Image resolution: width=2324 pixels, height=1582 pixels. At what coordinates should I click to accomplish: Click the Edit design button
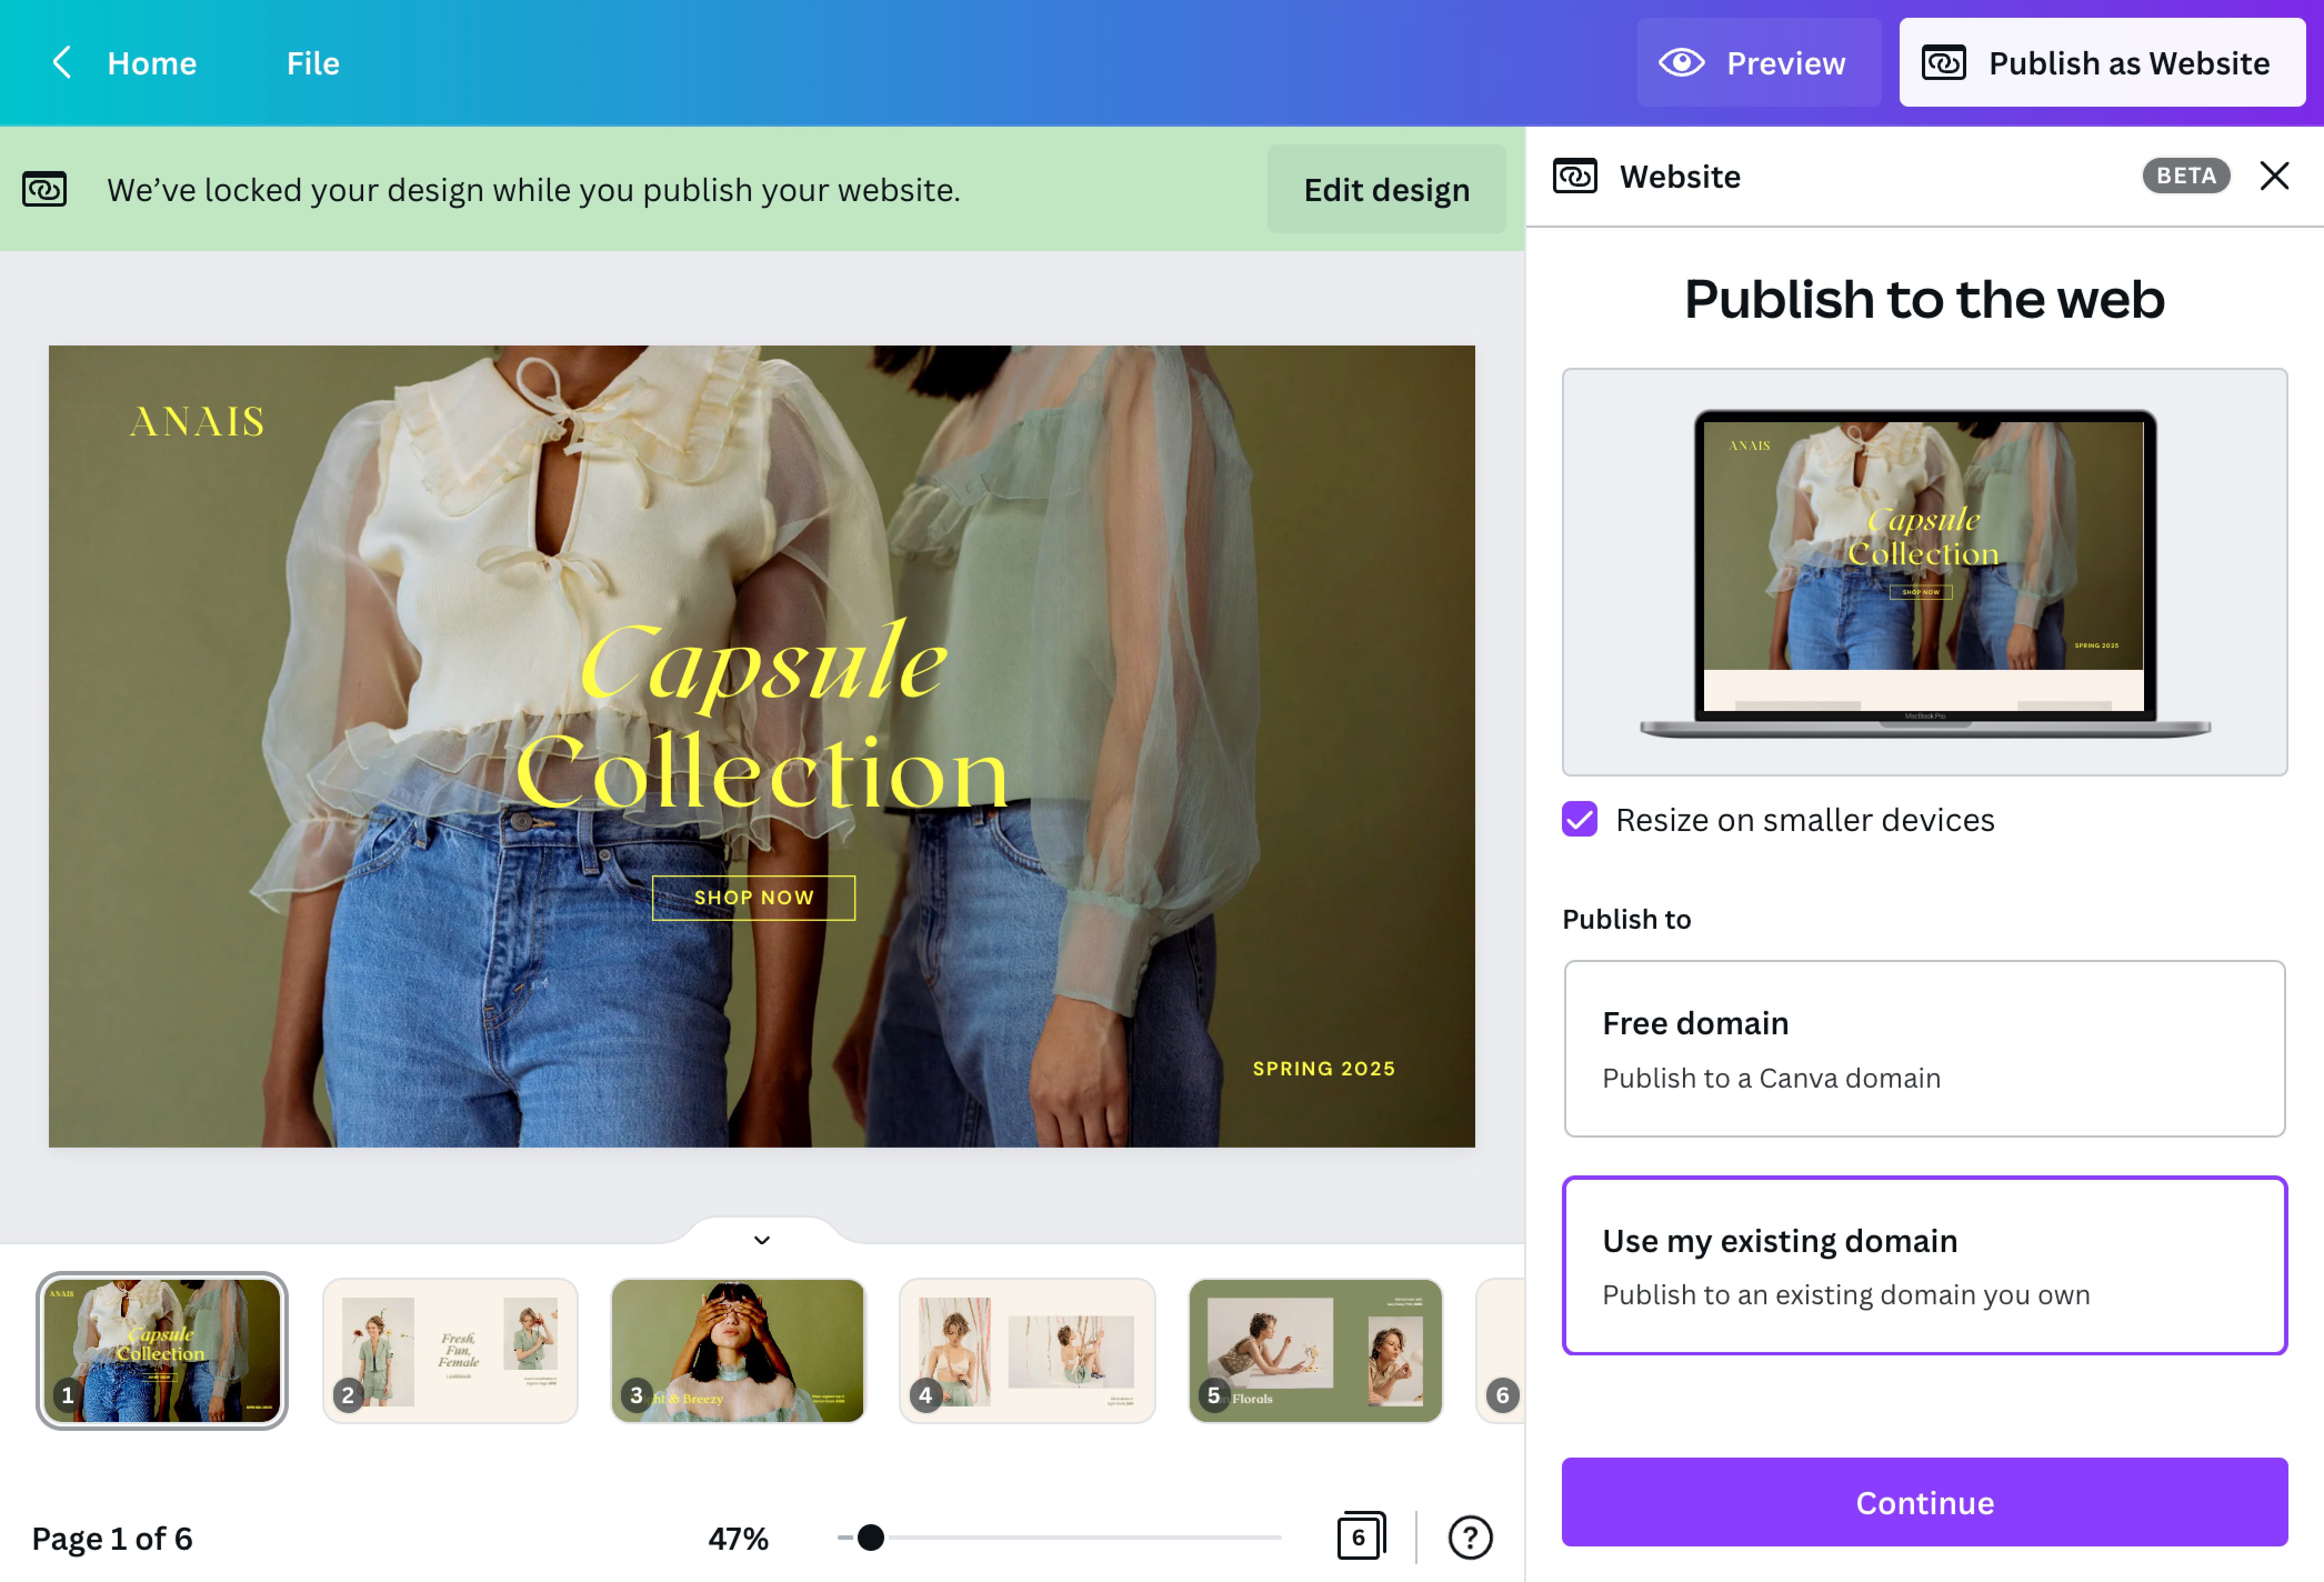tap(1386, 189)
